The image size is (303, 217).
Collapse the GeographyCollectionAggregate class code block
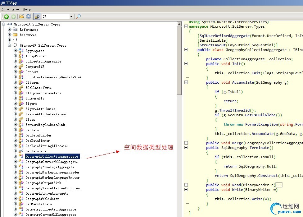(186, 49)
